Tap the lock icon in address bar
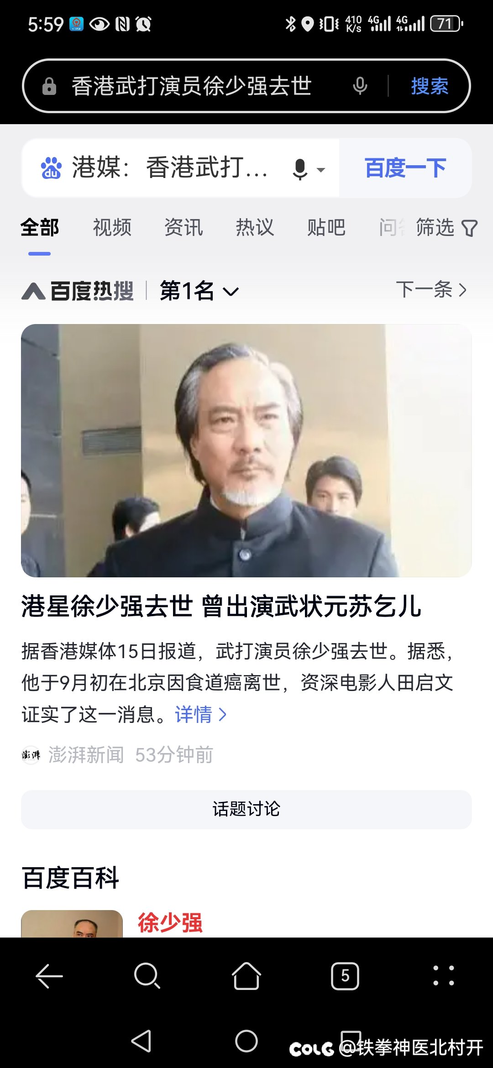 (x=49, y=86)
